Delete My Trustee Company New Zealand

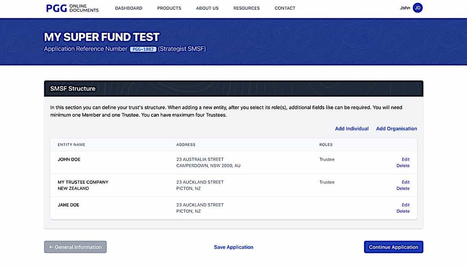[x=403, y=189]
